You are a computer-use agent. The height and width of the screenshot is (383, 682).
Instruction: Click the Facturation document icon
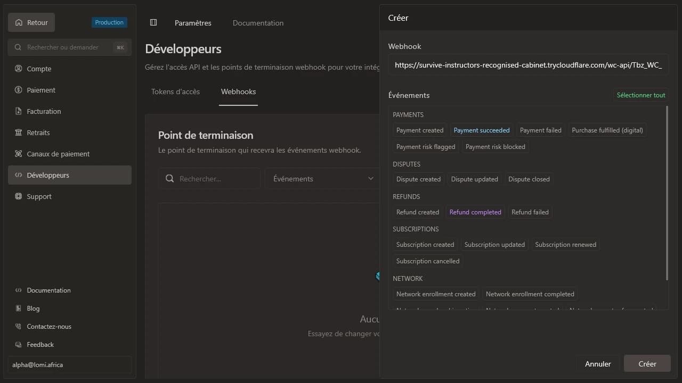click(x=19, y=111)
